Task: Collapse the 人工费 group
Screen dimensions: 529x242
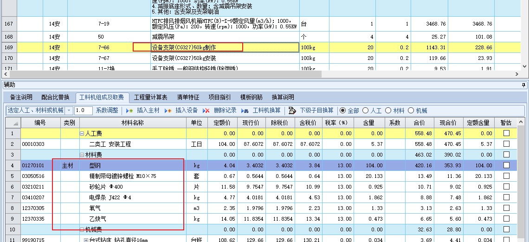Action: (82, 133)
